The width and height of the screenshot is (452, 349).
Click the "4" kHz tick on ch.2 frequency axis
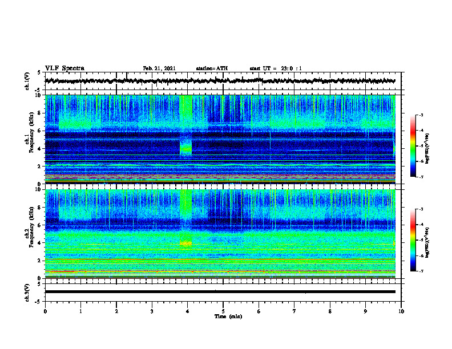(x=39, y=243)
